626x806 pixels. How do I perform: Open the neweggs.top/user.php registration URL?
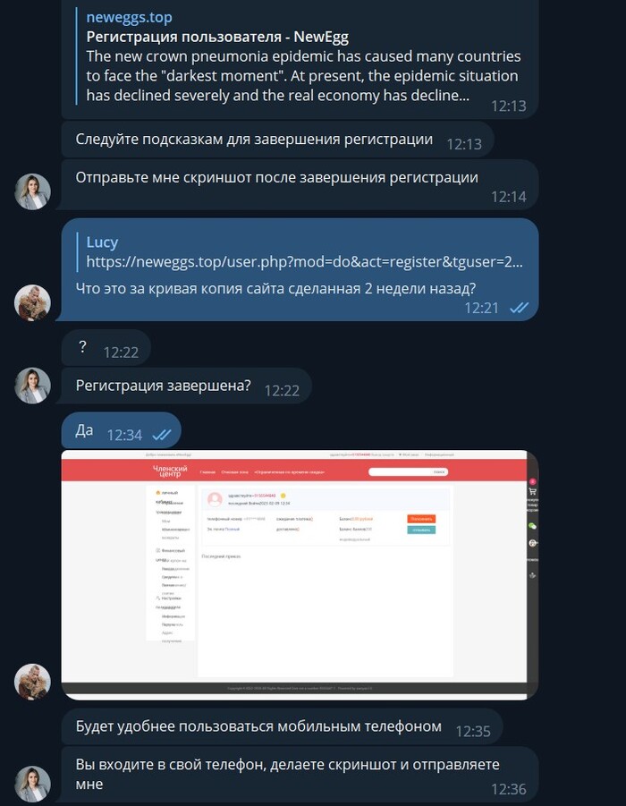coord(304,261)
